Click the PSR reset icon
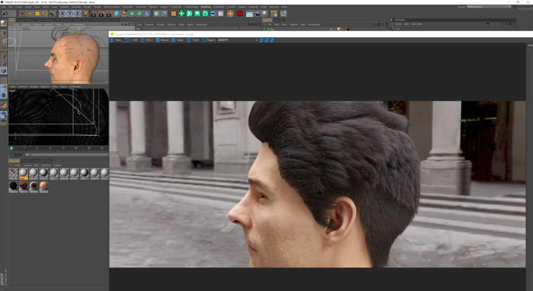 click(274, 14)
